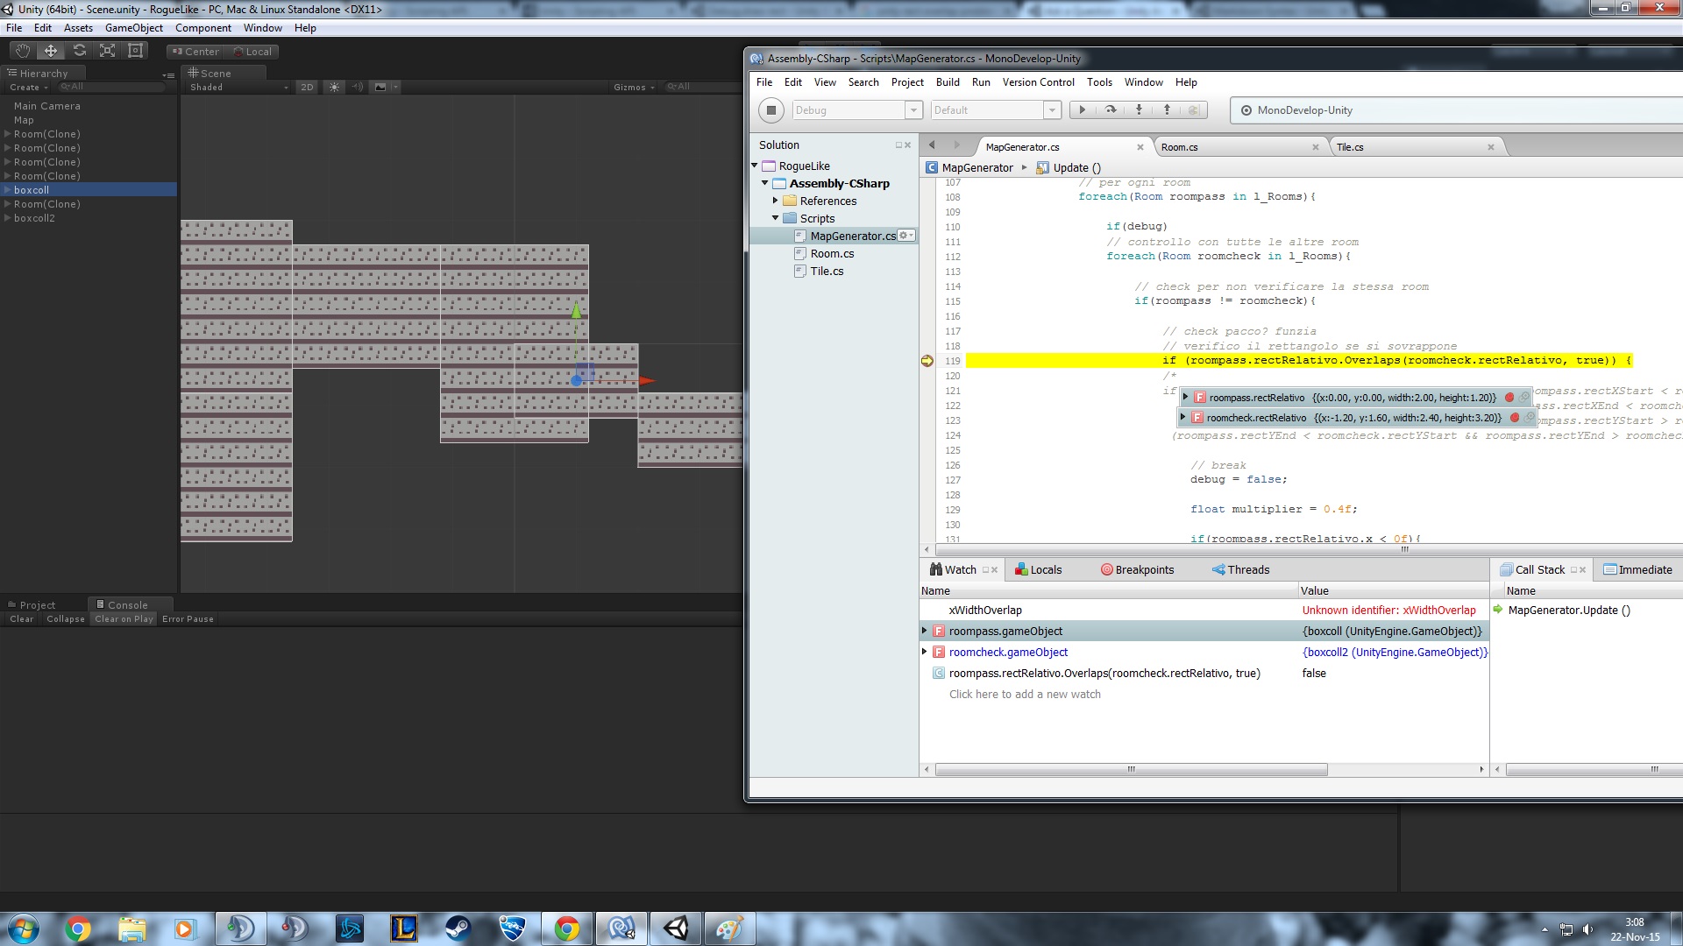Screen dimensions: 1683x946
Task: Collapse the Scripts folder
Action: 776,218
